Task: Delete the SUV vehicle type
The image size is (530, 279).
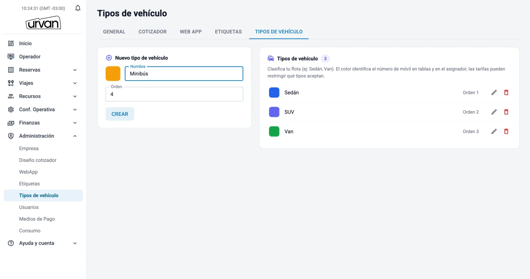Action: click(x=506, y=112)
